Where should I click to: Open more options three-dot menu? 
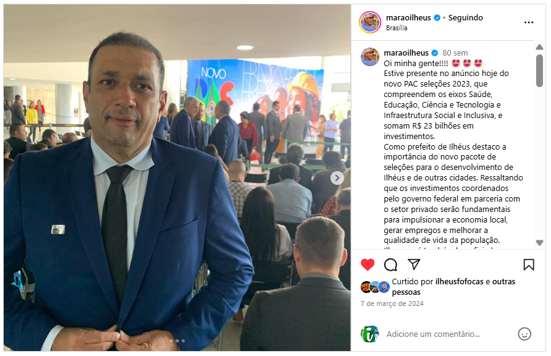529,22
